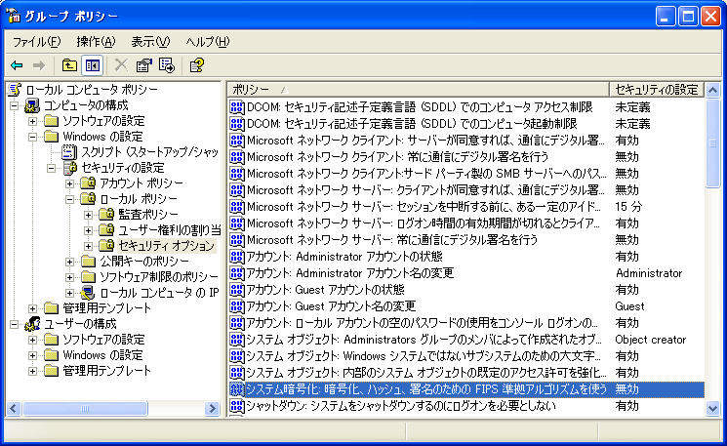Click the スクリプト (スタートアップ/シャットダウン) script icon

(69, 152)
